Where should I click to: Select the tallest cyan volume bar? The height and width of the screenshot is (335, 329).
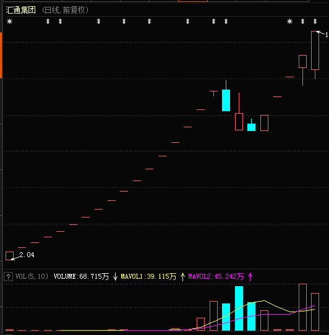(x=239, y=308)
